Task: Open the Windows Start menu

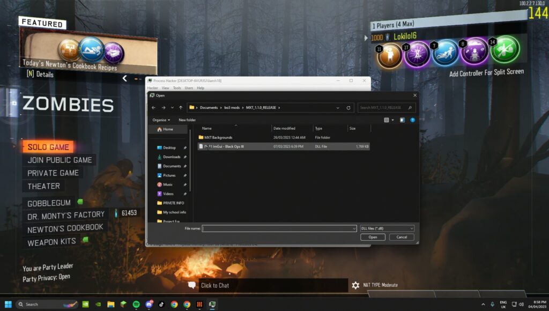Action: coord(8,305)
